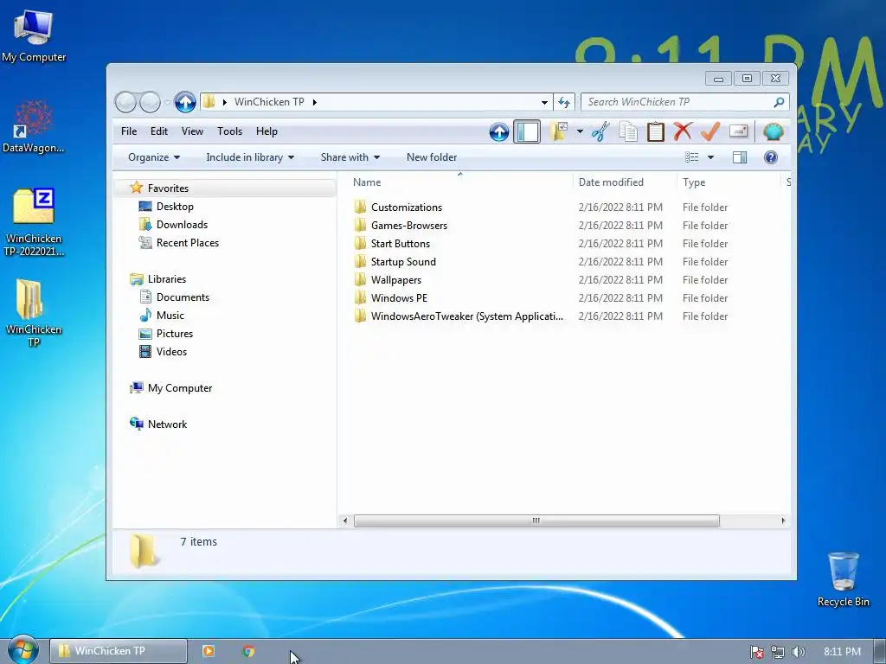Click the Refresh button in address bar
The height and width of the screenshot is (664, 886).
coord(564,102)
